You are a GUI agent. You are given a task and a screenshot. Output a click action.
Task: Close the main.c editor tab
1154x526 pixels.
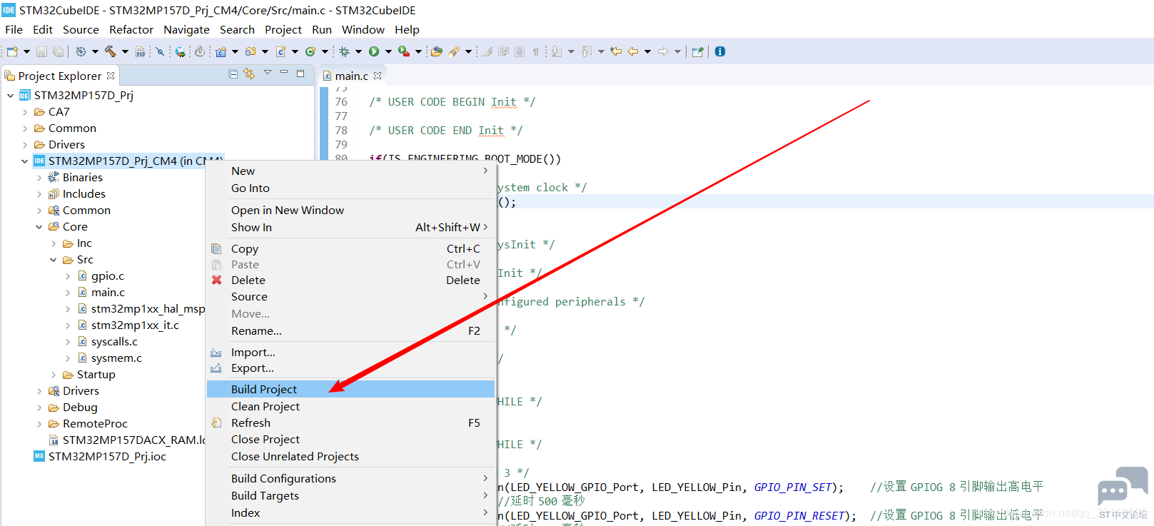pos(378,76)
